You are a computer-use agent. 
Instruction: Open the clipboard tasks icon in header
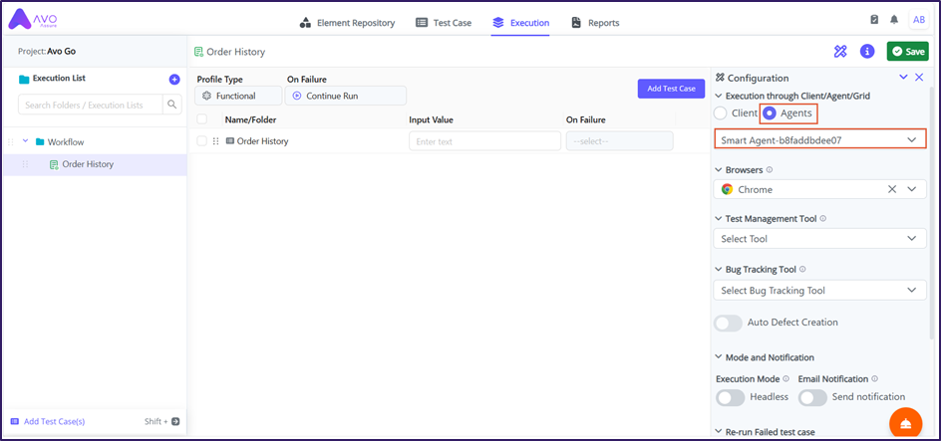click(x=874, y=20)
